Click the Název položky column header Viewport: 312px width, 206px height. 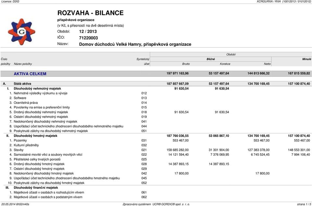(23, 64)
